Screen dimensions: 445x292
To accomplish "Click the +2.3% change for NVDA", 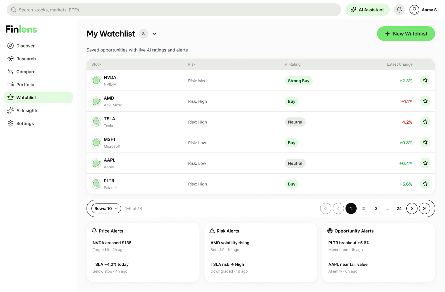I will tap(406, 81).
